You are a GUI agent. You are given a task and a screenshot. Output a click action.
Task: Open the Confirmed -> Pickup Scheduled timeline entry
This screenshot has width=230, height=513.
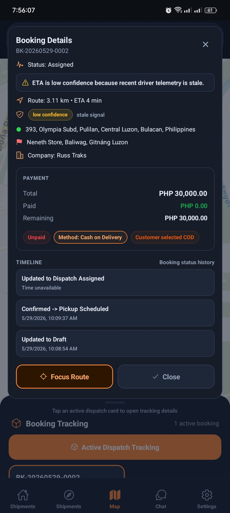pos(115,313)
